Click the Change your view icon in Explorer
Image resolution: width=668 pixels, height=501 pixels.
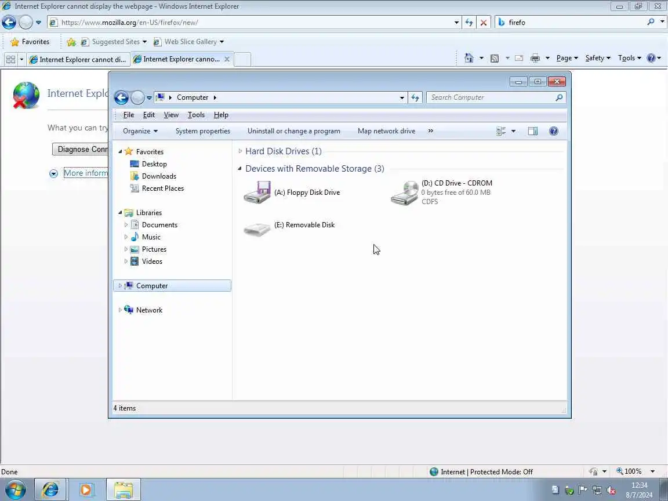coord(501,131)
